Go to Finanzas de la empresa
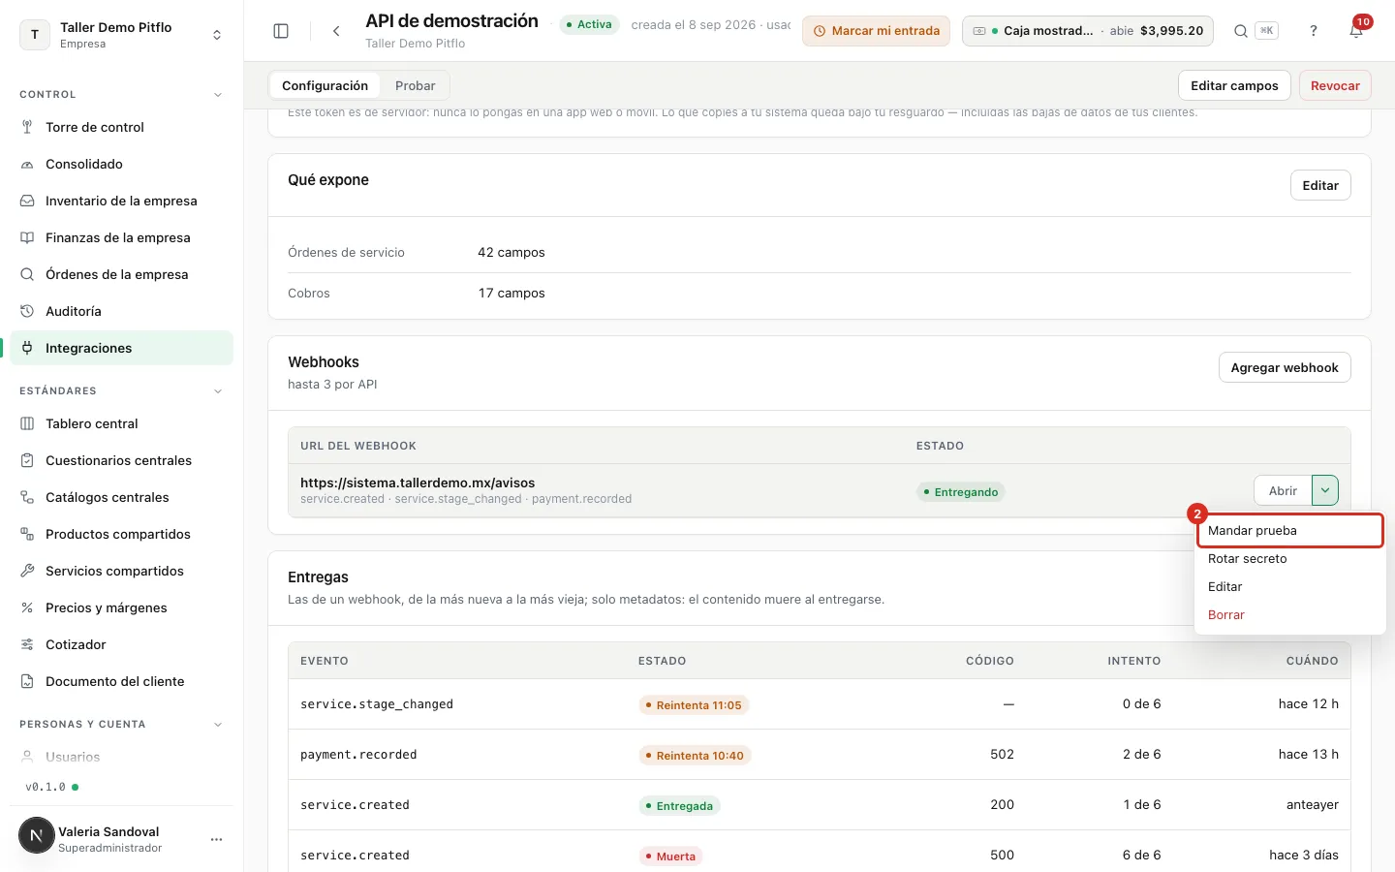 click(122, 237)
